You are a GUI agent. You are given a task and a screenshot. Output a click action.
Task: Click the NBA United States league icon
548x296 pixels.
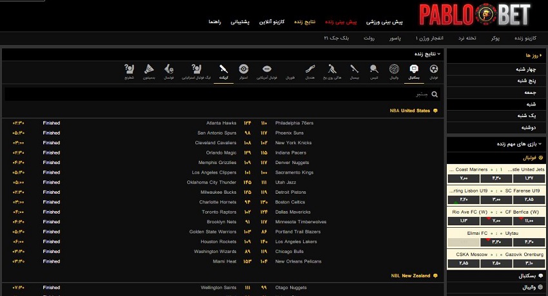coord(435,111)
